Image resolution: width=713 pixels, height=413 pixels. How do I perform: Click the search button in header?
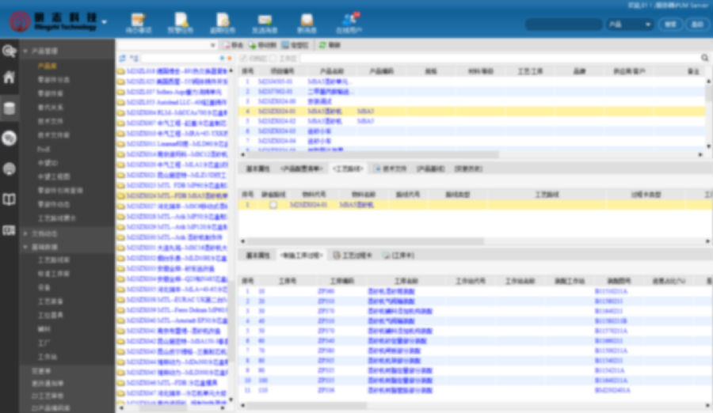pos(671,24)
